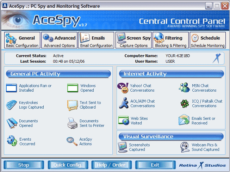230x172 pixels.
Task: Open the ICQ / Paltalk flower icon
Action: (x=185, y=103)
